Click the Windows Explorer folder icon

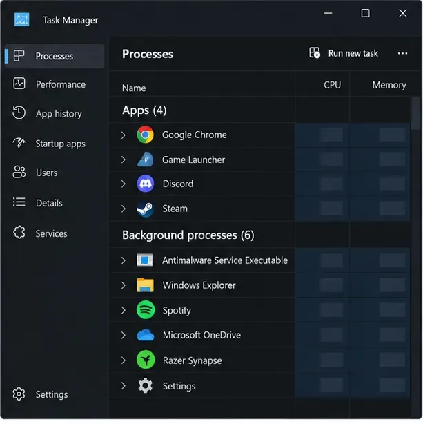(145, 285)
